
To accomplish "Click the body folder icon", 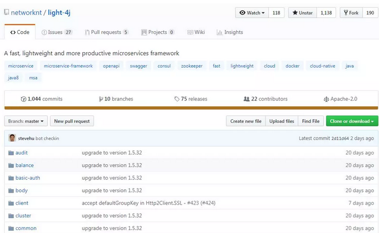I will tap(11, 190).
